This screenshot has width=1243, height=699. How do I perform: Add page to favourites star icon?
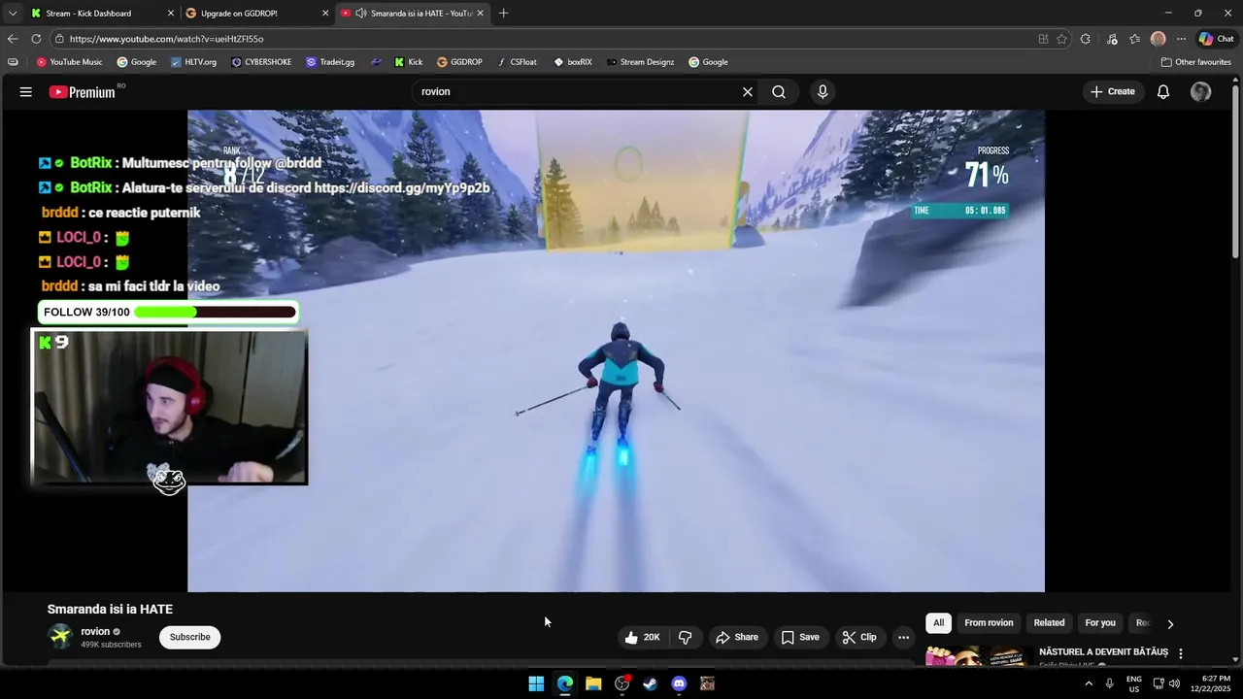1061,39
